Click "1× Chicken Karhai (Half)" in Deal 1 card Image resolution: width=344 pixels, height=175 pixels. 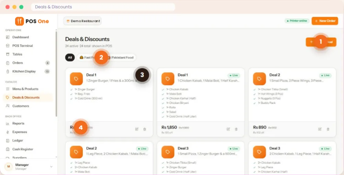pyautogui.click(x=181, y=98)
